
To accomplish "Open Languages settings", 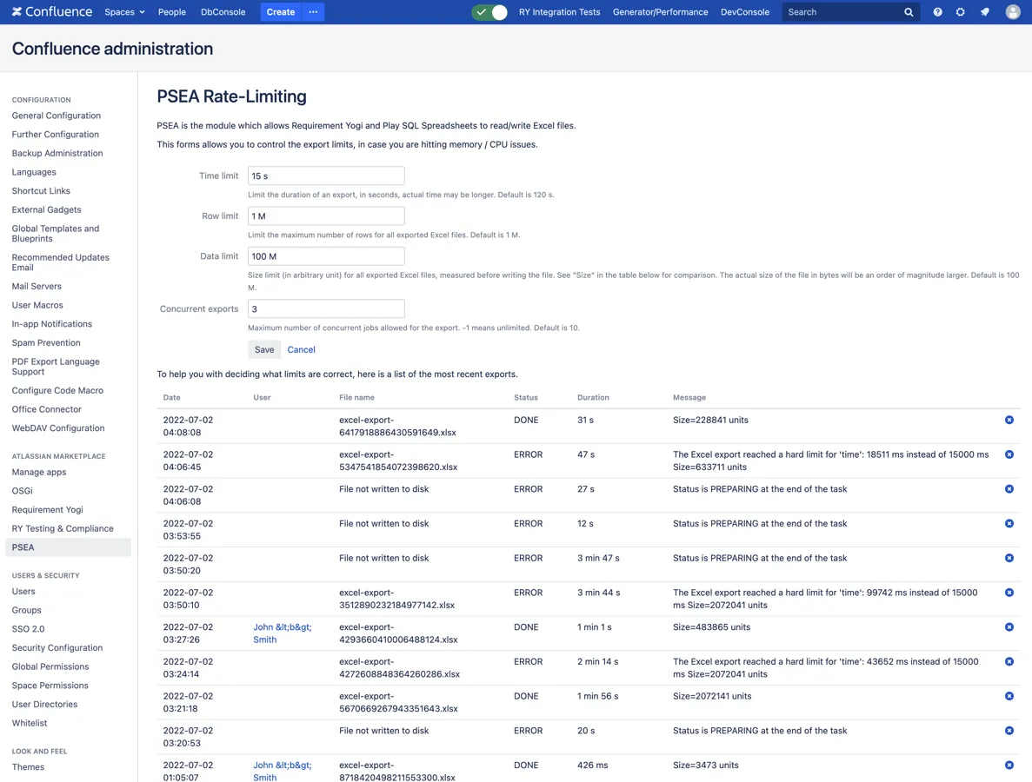I will (34, 172).
